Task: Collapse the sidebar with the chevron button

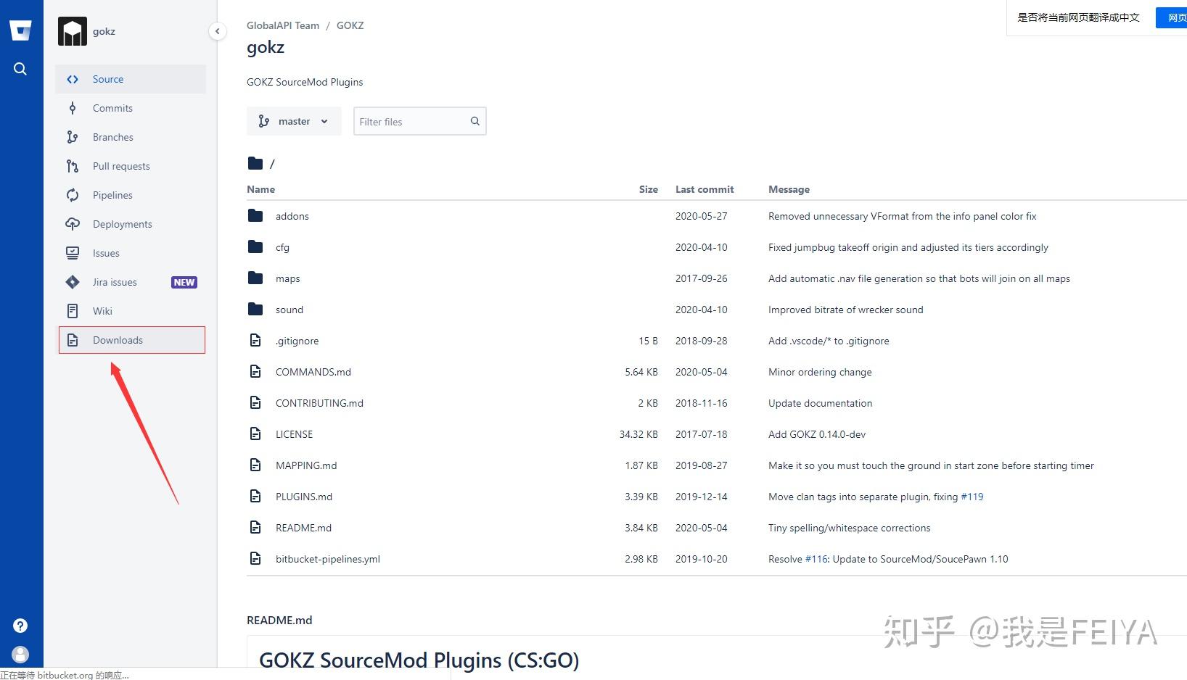Action: [x=217, y=31]
